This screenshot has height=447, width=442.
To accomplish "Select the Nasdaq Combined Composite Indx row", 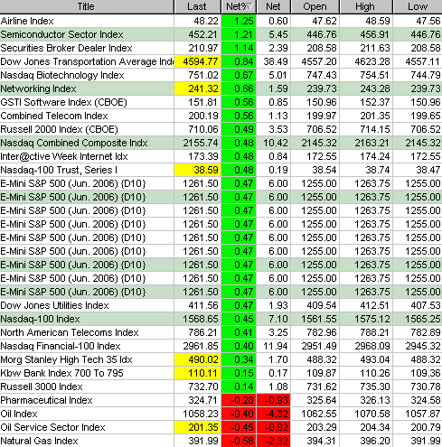I will [221, 143].
